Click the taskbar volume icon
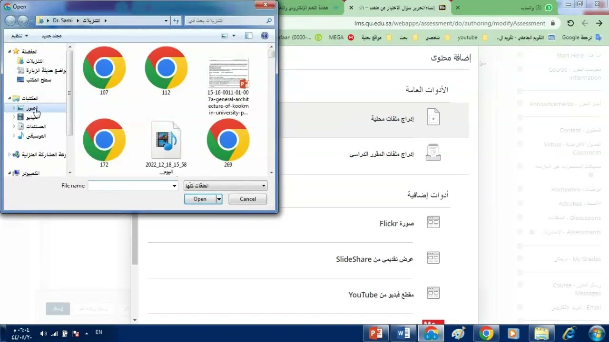The image size is (609, 342). click(43, 333)
